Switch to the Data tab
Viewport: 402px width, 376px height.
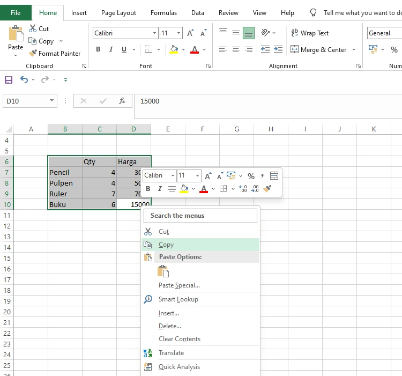[198, 13]
